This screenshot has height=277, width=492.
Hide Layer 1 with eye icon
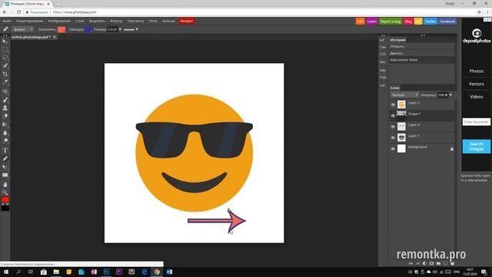393,138
